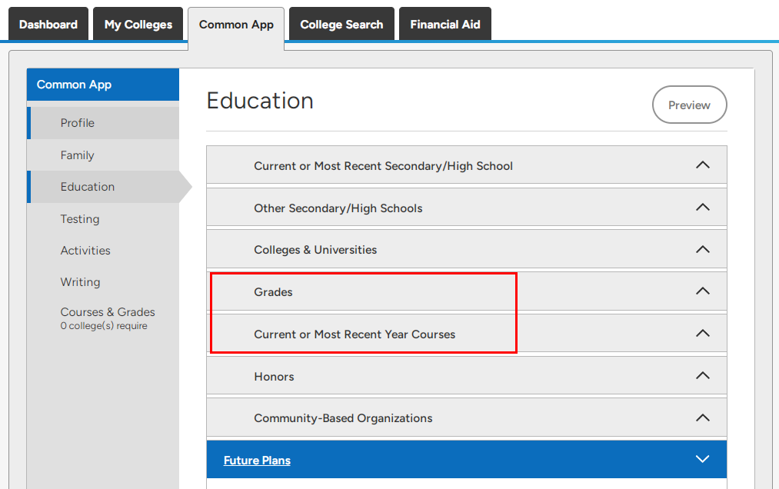Viewport: 779px width, 489px height.
Task: Open the Honors section title
Action: [274, 377]
